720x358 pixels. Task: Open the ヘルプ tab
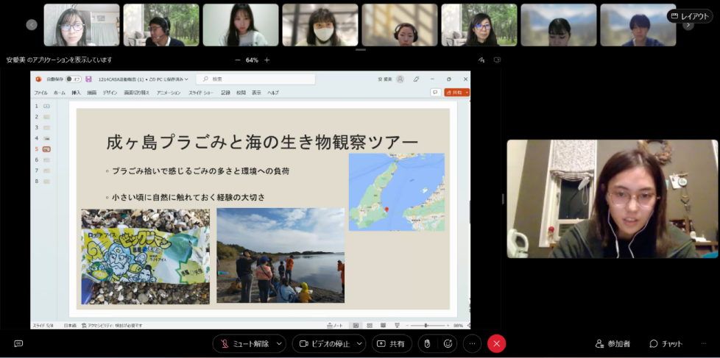272,93
